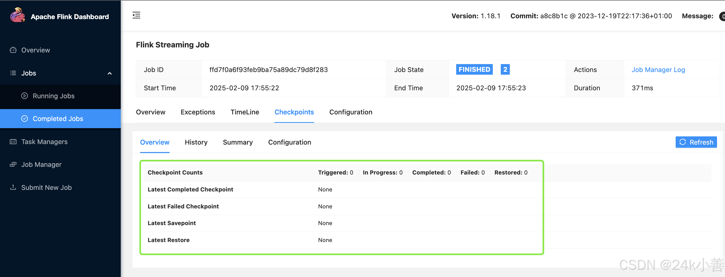Open the job Configuration tab
Screen dimensions: 725x277
[x=351, y=112]
